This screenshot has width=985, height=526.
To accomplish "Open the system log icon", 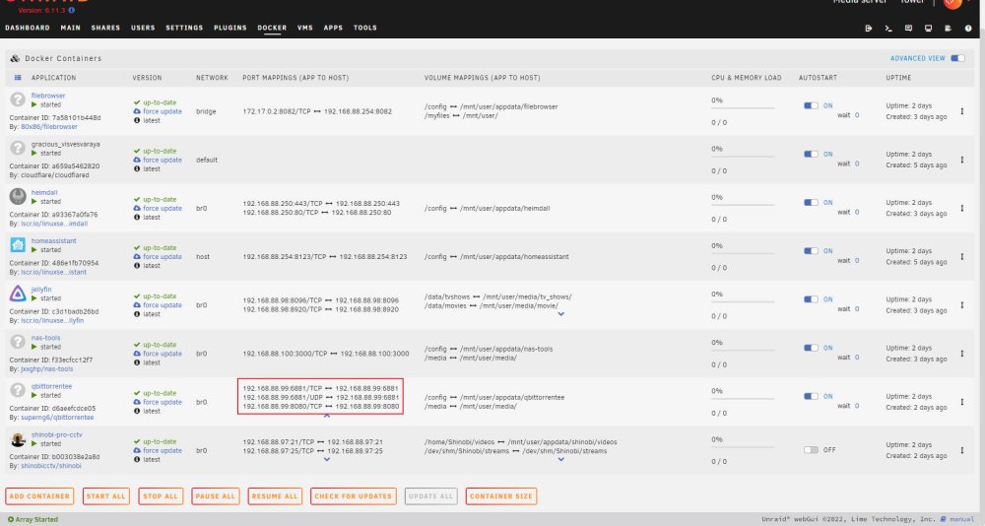I will 948,29.
